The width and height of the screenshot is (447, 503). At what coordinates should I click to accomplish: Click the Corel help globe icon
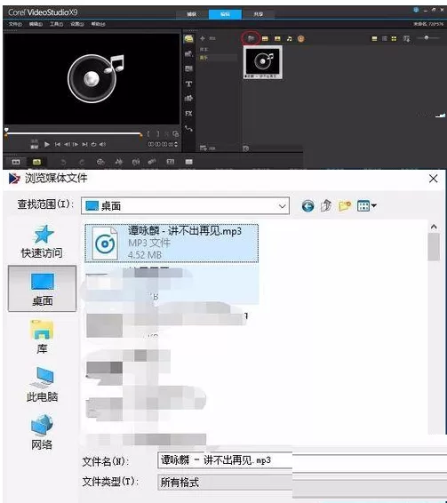click(x=416, y=10)
